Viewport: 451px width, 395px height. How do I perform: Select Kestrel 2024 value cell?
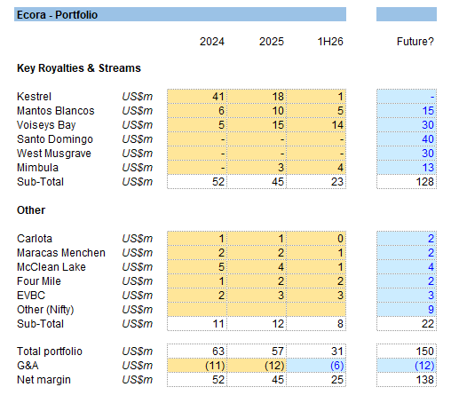tap(197, 97)
